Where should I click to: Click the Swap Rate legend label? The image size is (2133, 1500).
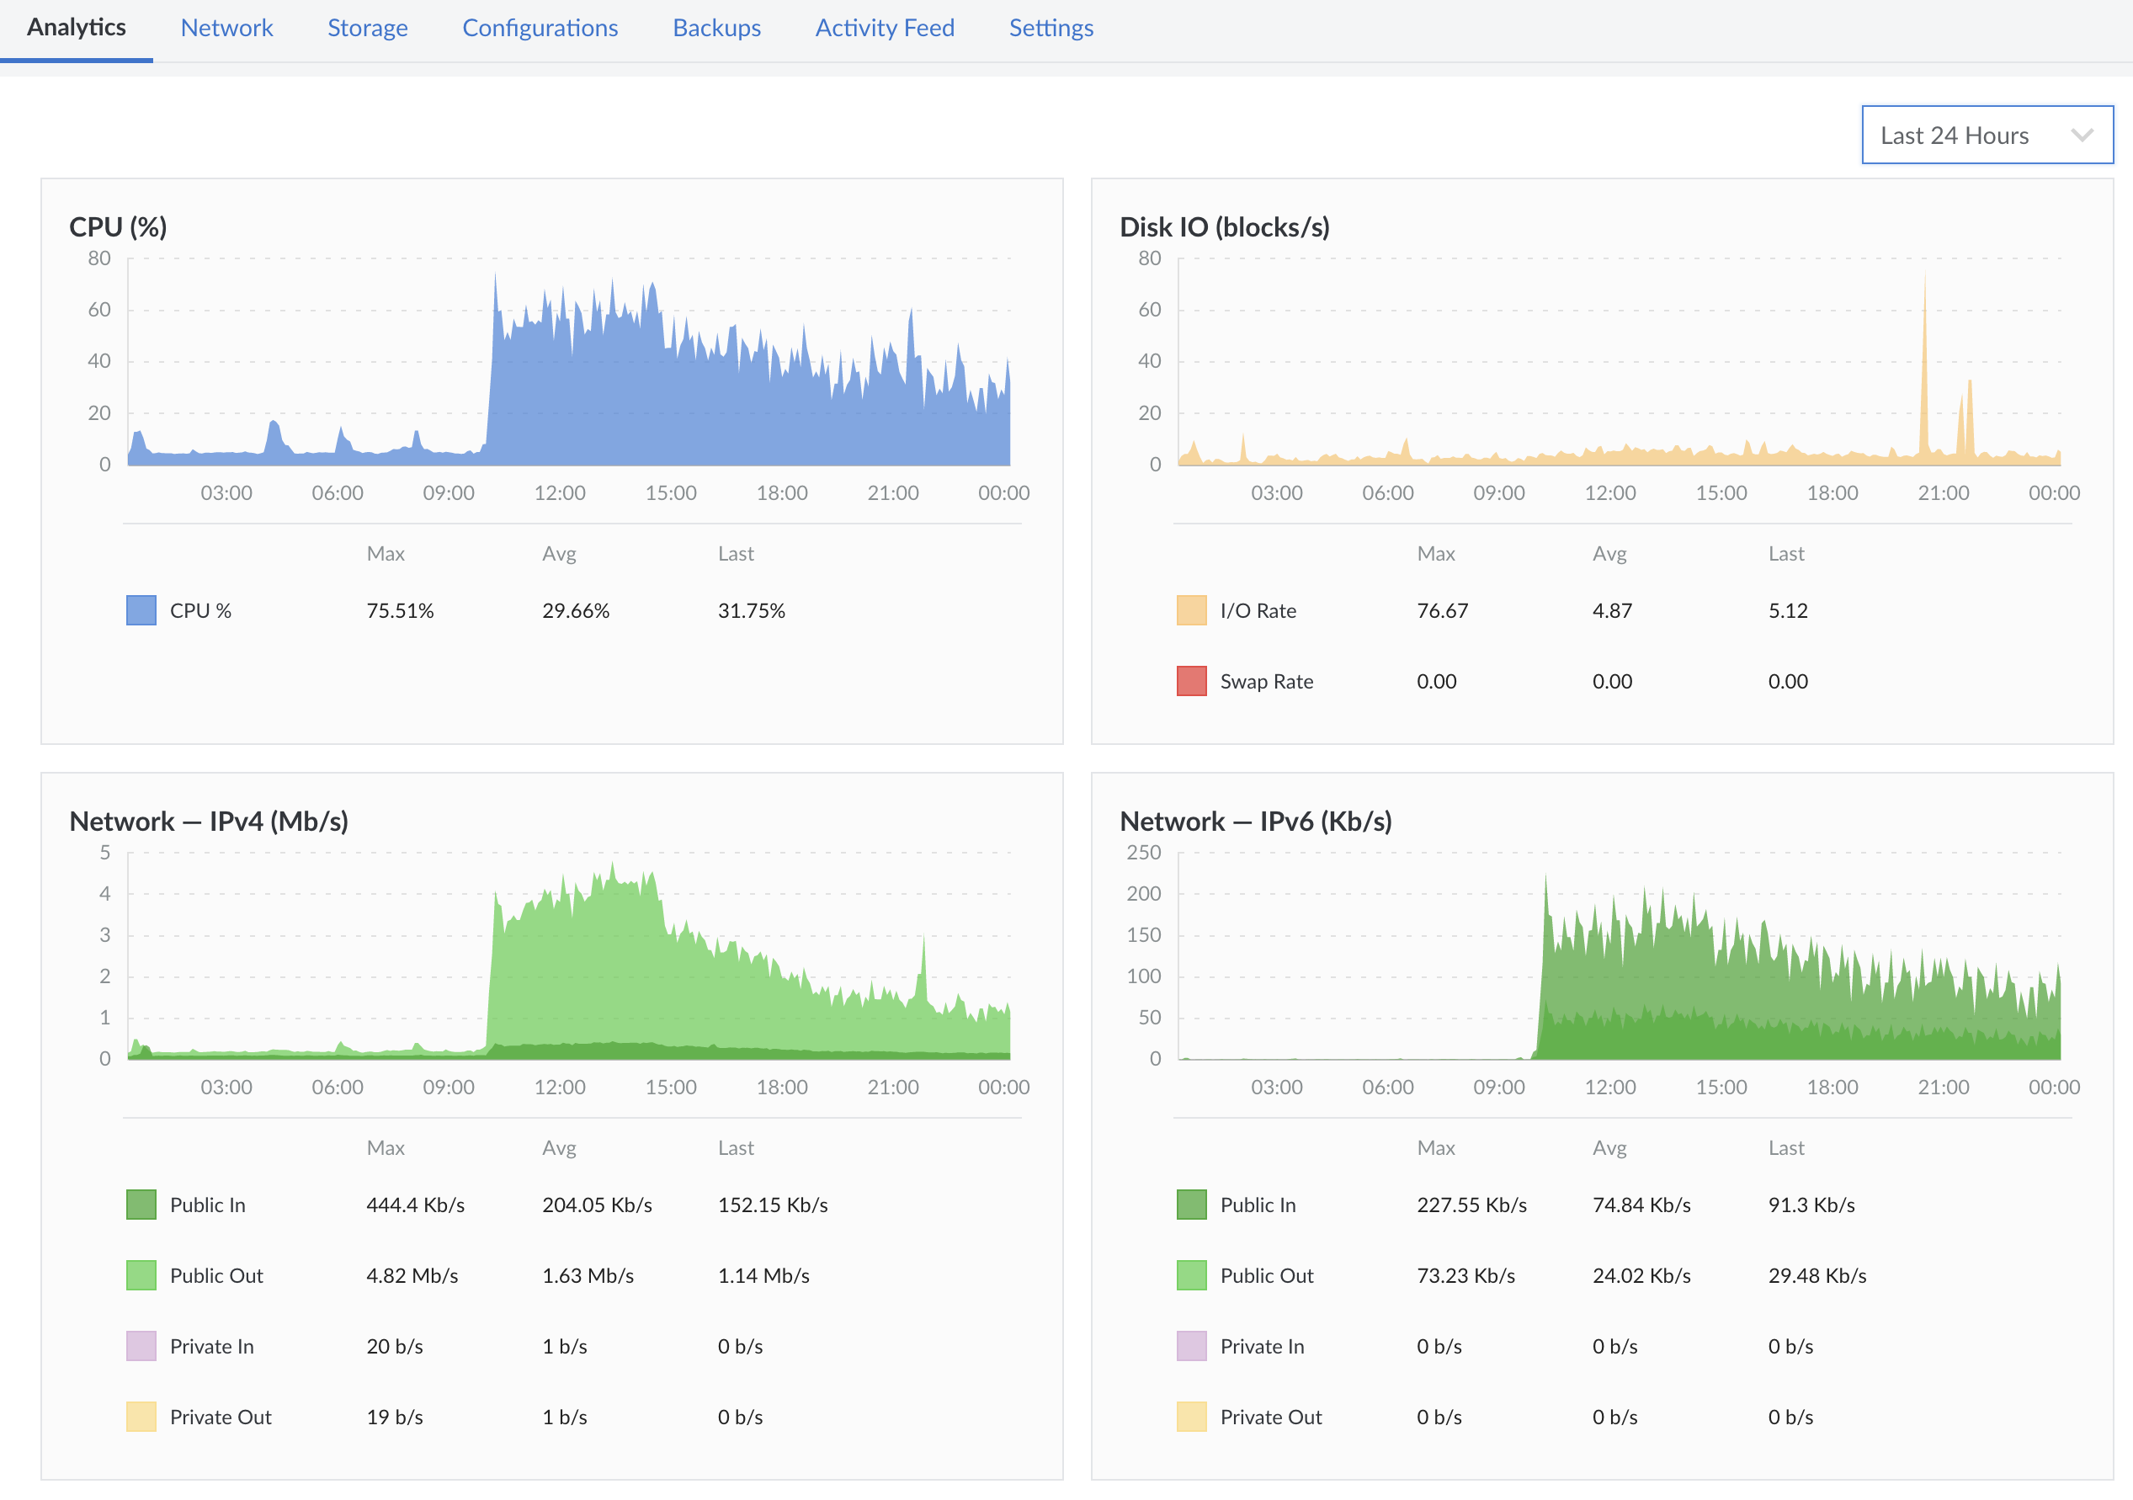coord(1266,681)
